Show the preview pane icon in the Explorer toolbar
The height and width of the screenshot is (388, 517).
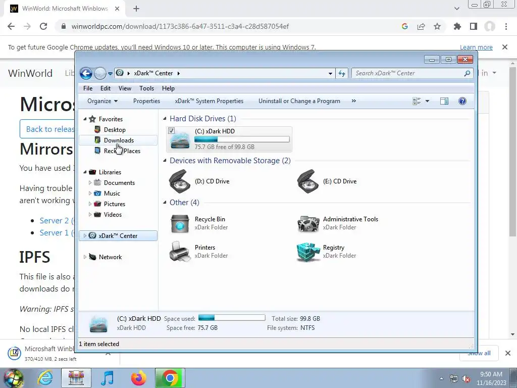click(444, 101)
